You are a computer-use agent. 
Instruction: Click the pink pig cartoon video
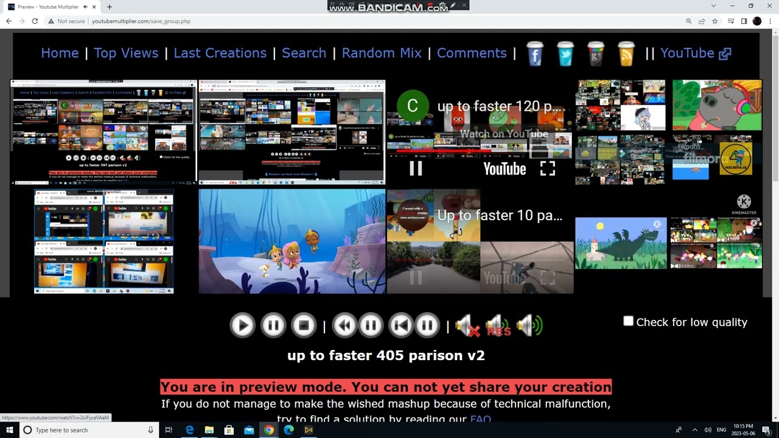coord(717,105)
